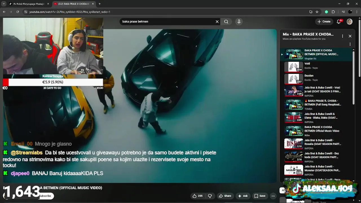The width and height of the screenshot is (361, 203).
Task: Select 'Blaka, blaka' by Jala Brat & Elena
Action: click(316, 118)
